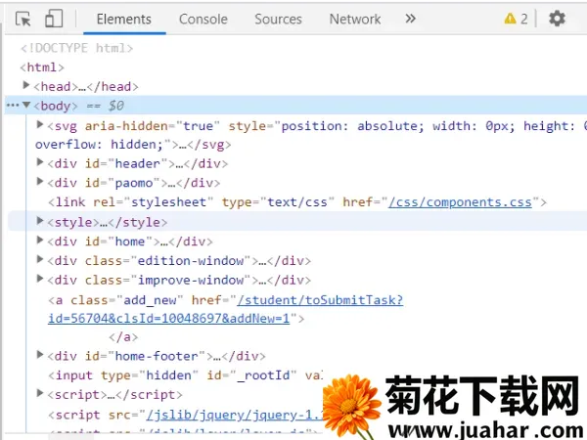Expand the div id home-footer node
Image resolution: width=587 pixels, height=440 pixels.
coord(40,356)
